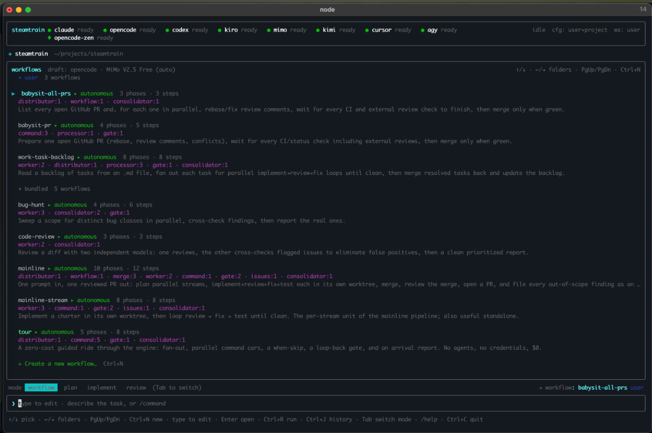Click 'command:3' under babysit-pr

(x=33, y=133)
